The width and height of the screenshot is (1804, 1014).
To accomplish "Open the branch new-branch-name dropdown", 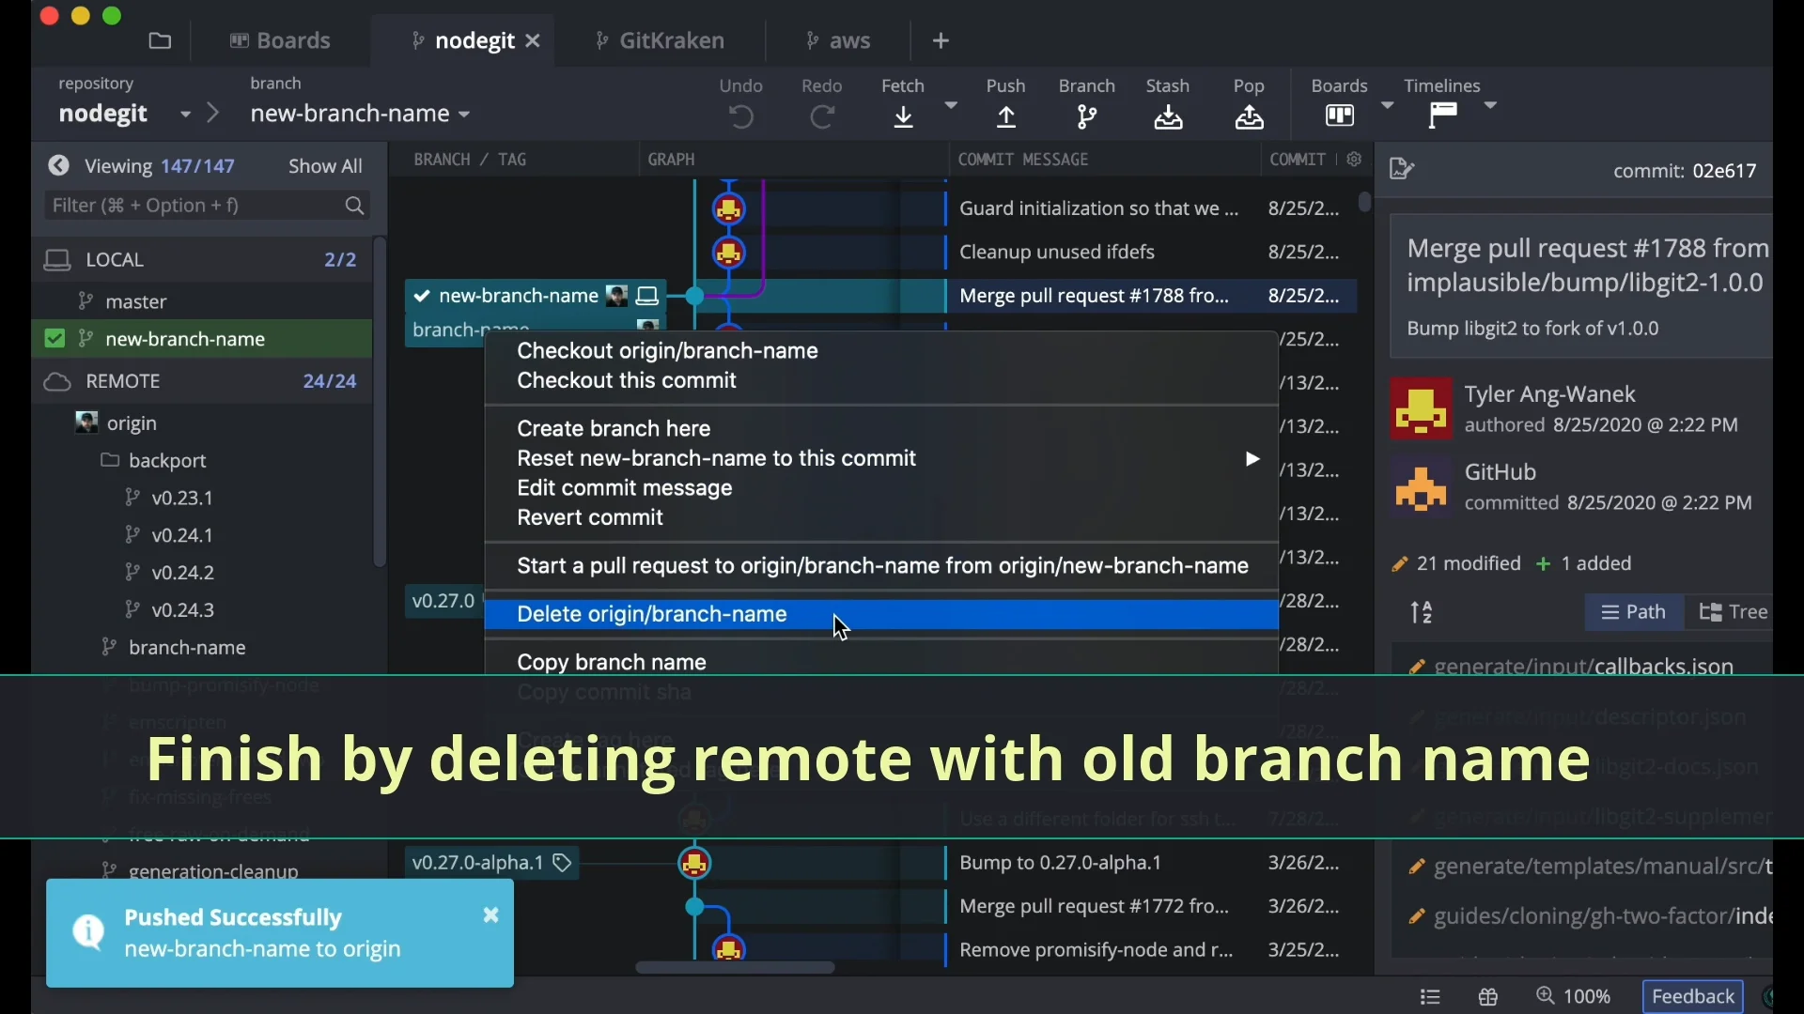I will [x=361, y=115].
